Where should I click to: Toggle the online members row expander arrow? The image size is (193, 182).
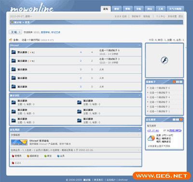pos(139,150)
